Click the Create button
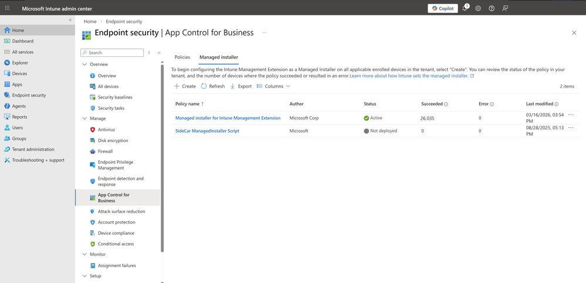Screen dimensions: 586x283 (185, 86)
